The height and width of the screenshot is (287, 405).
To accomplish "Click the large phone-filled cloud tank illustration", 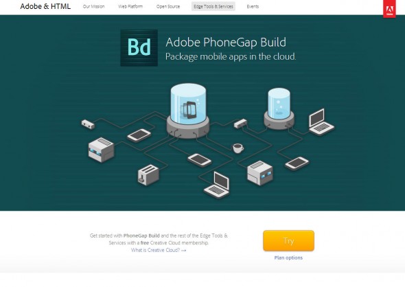I will (x=188, y=111).
